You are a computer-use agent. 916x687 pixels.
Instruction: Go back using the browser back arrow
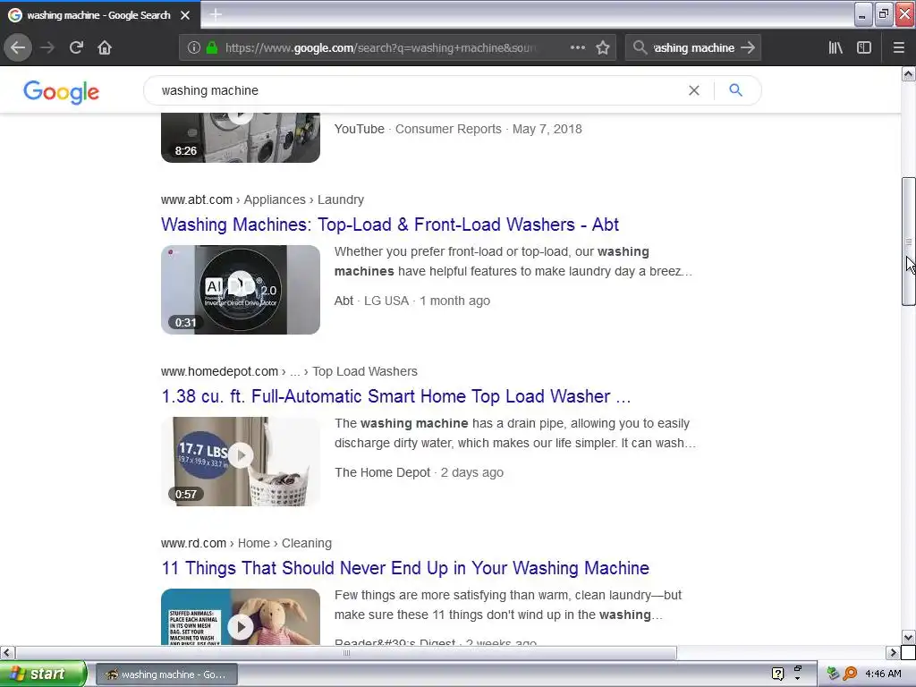click(x=18, y=47)
